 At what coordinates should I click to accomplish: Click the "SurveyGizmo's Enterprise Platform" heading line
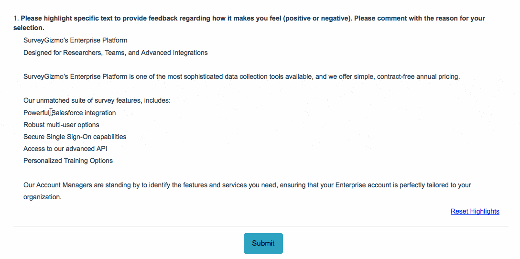click(x=75, y=40)
